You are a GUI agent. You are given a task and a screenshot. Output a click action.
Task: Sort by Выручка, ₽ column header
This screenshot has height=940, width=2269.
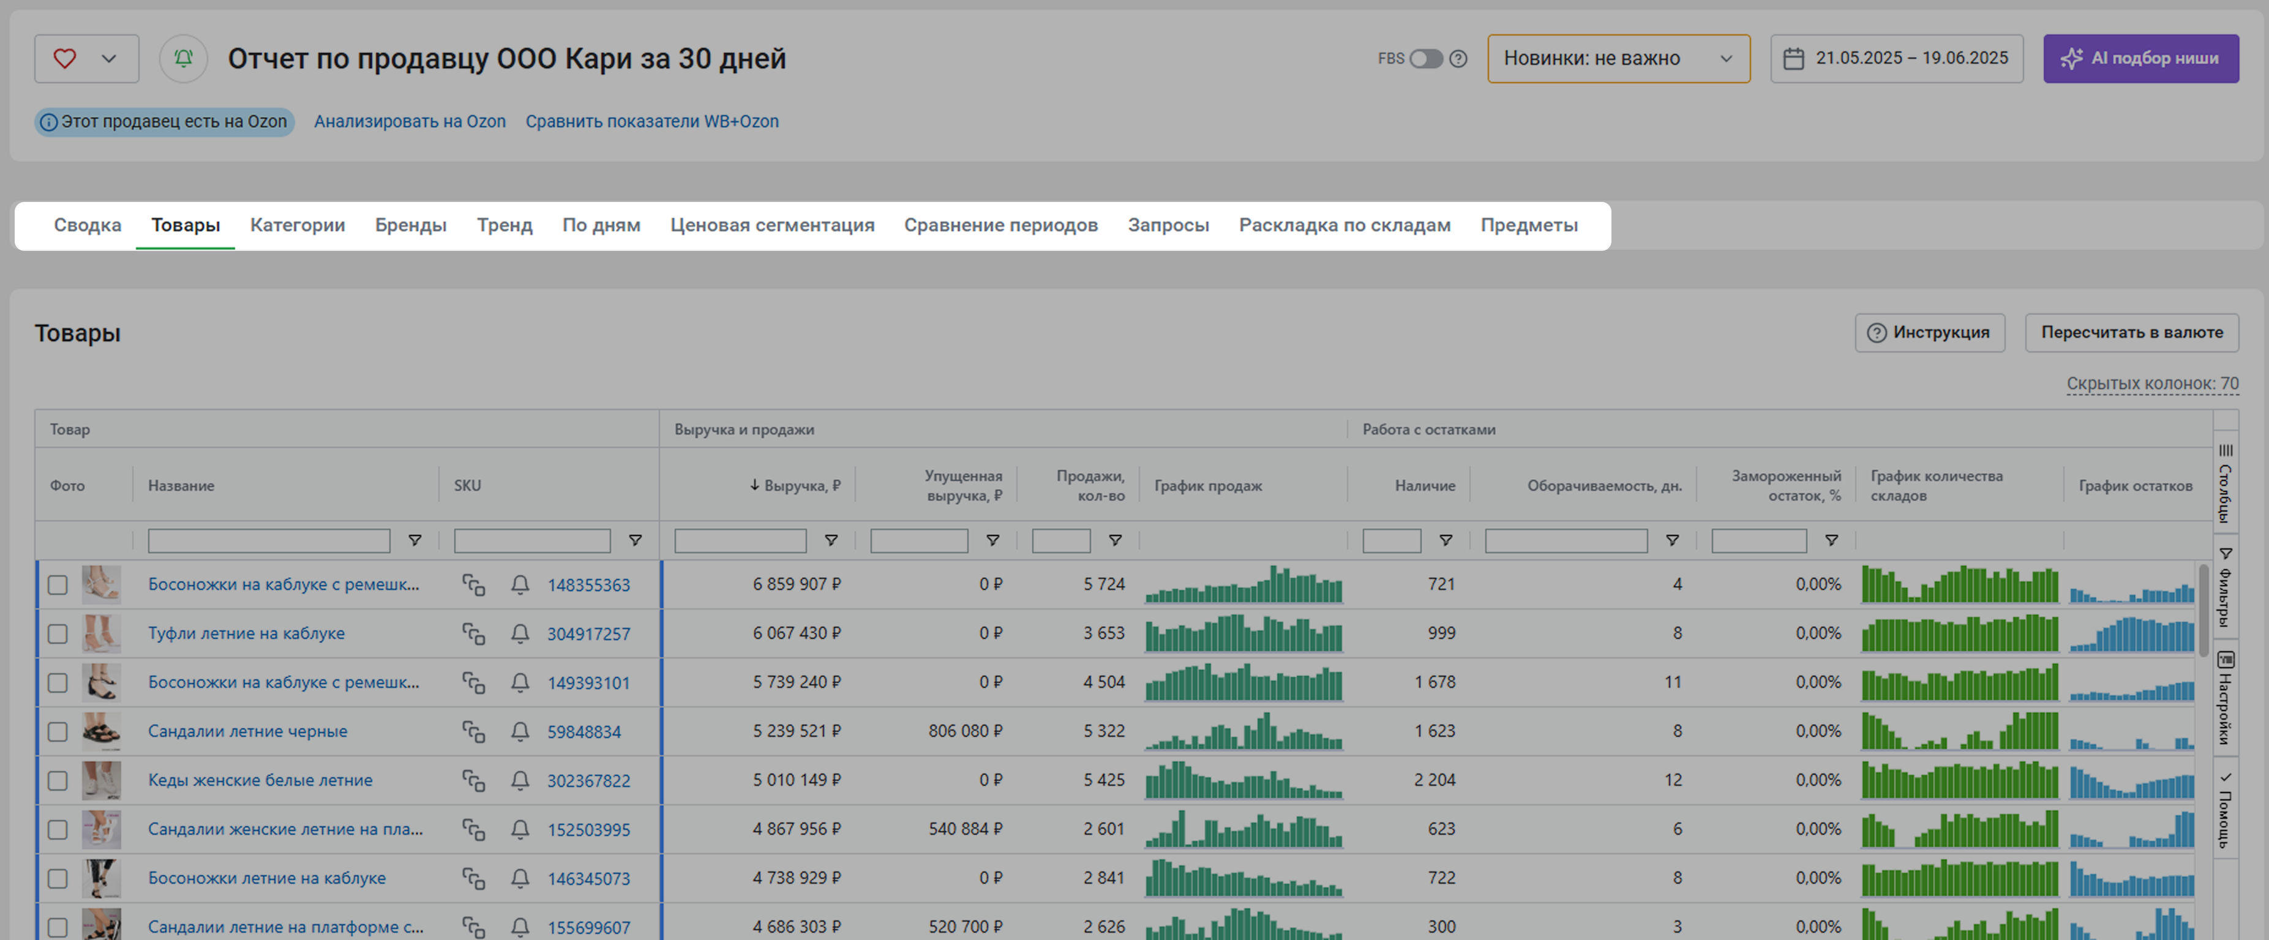(795, 486)
